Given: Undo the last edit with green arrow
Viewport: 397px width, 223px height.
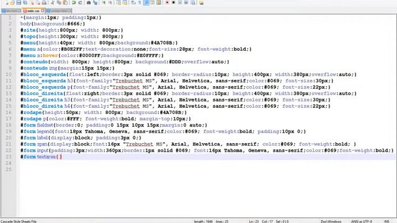Looking at the screenshot, I should click(x=74, y=2).
